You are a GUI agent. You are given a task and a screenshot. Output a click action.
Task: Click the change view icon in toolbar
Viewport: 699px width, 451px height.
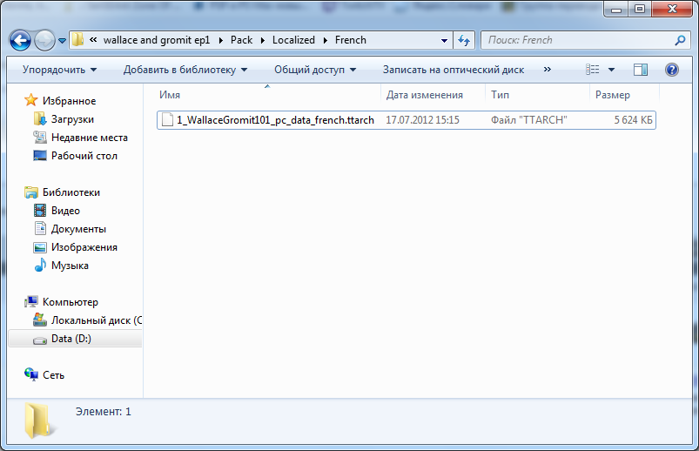point(593,70)
